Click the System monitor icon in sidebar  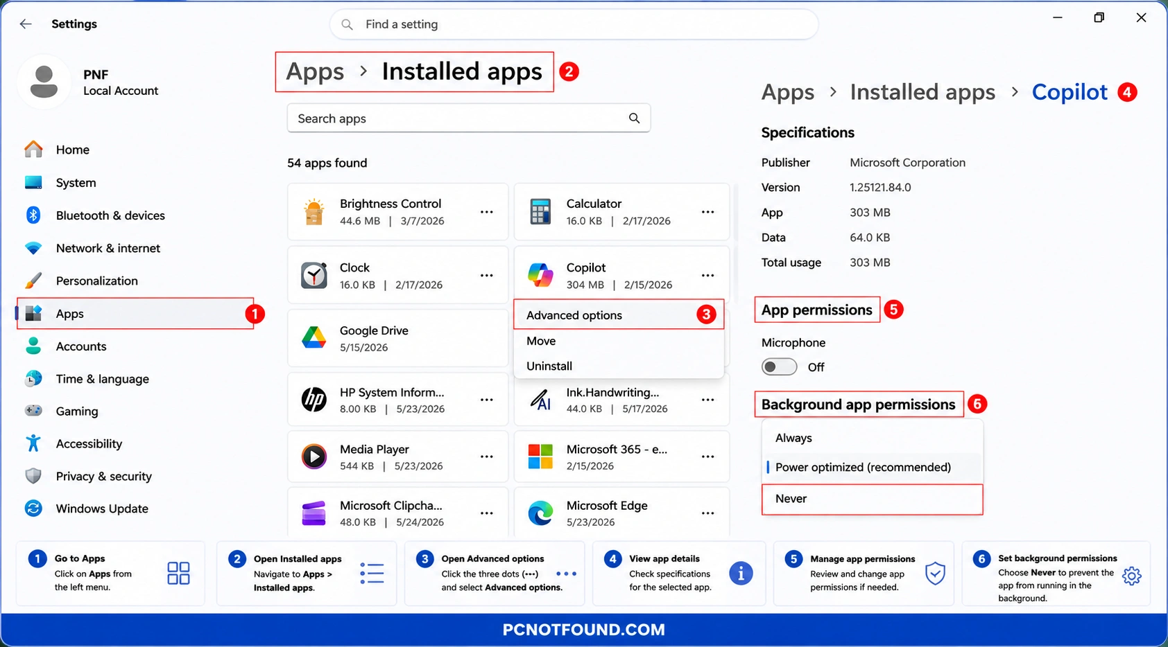[x=33, y=182]
